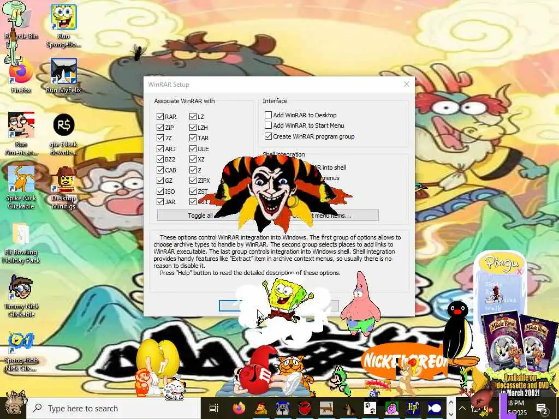559x419 pixels.
Task: Open the white fish taskbar app
Action: pos(435,408)
